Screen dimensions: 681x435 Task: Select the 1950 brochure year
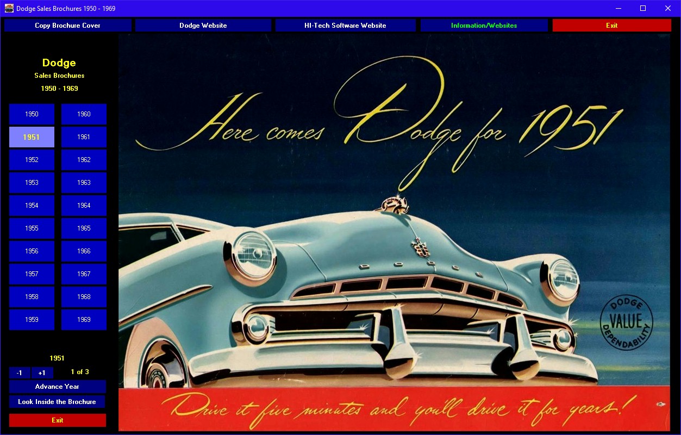tap(32, 114)
